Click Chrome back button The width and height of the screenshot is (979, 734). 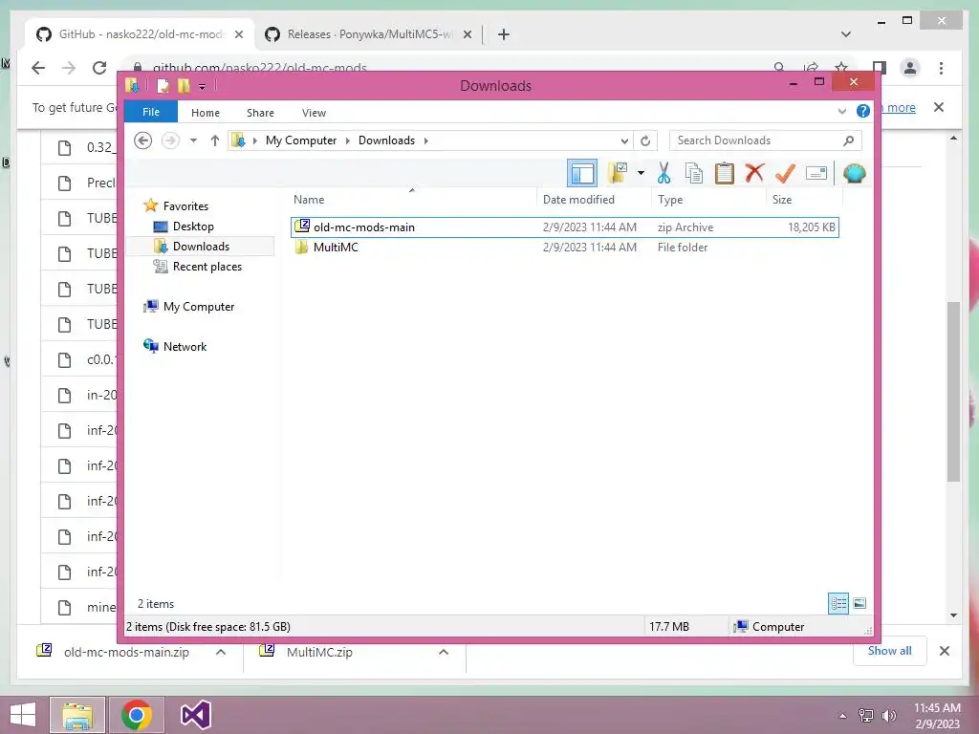pos(38,68)
